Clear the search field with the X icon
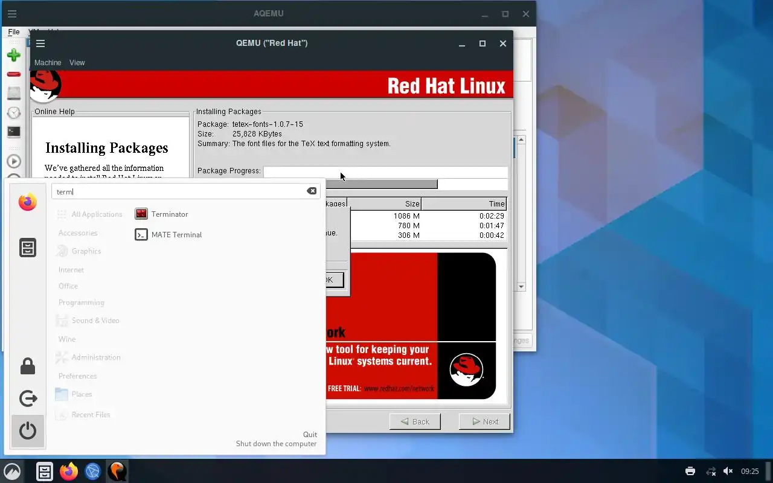 pyautogui.click(x=312, y=191)
